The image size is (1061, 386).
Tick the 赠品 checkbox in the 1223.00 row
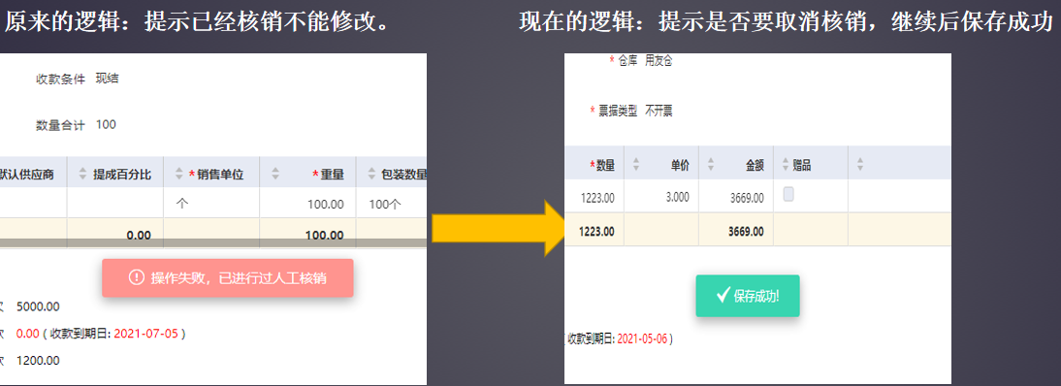pyautogui.click(x=788, y=194)
